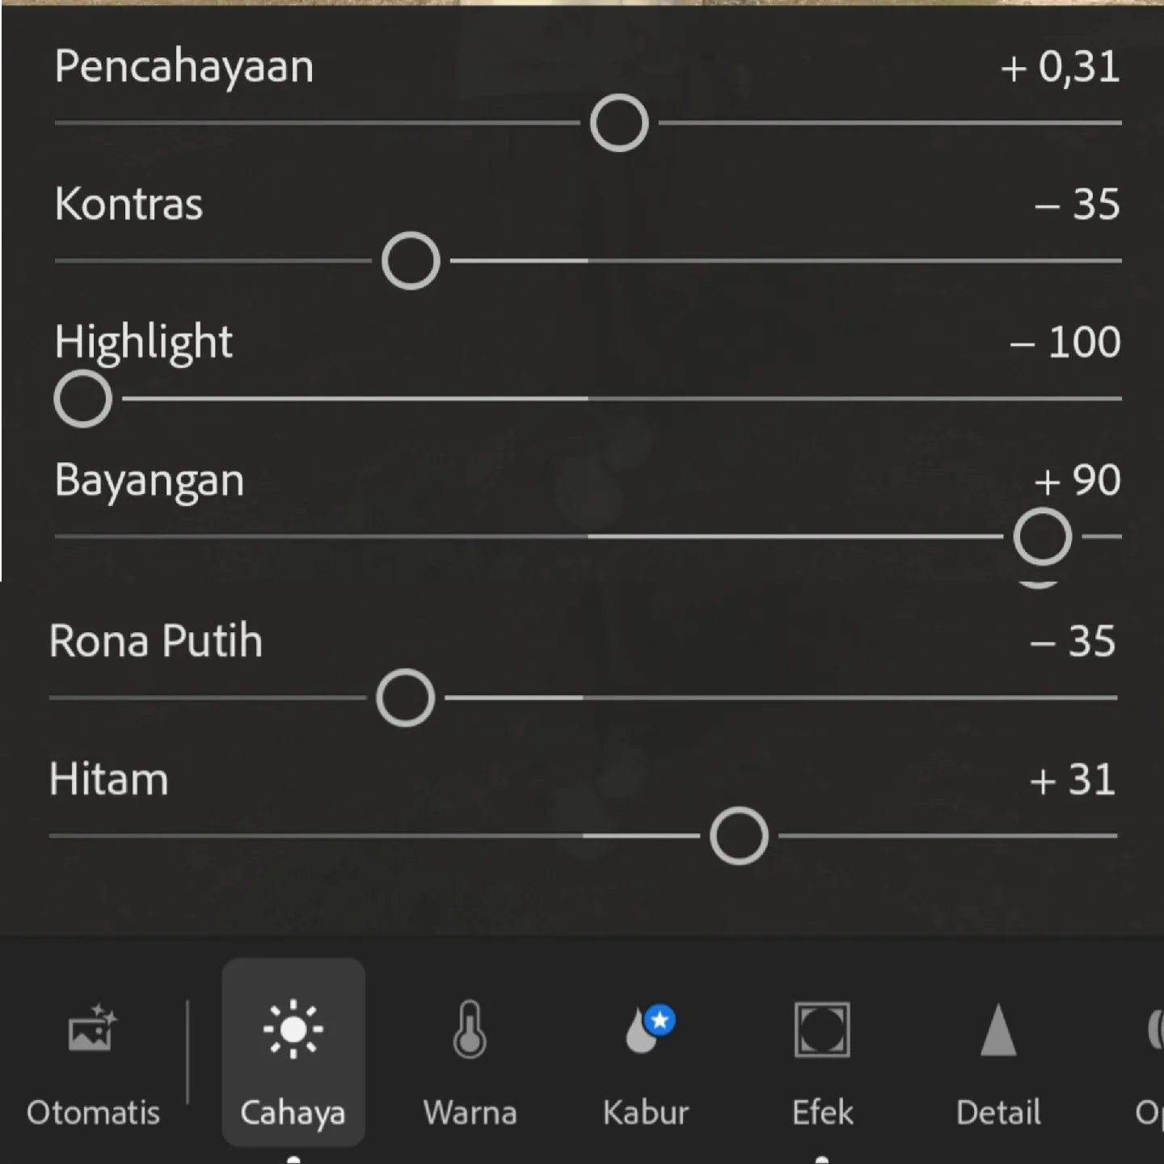This screenshot has width=1164, height=1164.
Task: Click the Bayangan slider handle
Action: coord(1043,537)
